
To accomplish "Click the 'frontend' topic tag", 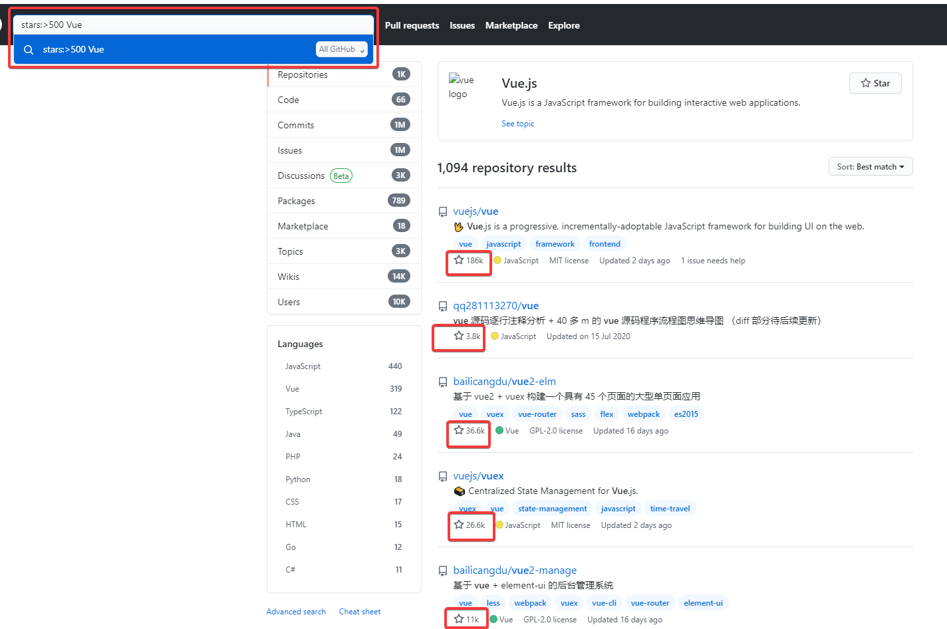I will (x=605, y=244).
